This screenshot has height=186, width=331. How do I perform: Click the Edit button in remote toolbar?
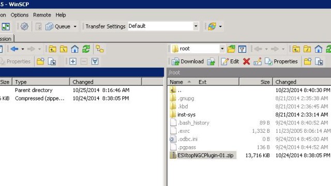tap(230, 61)
